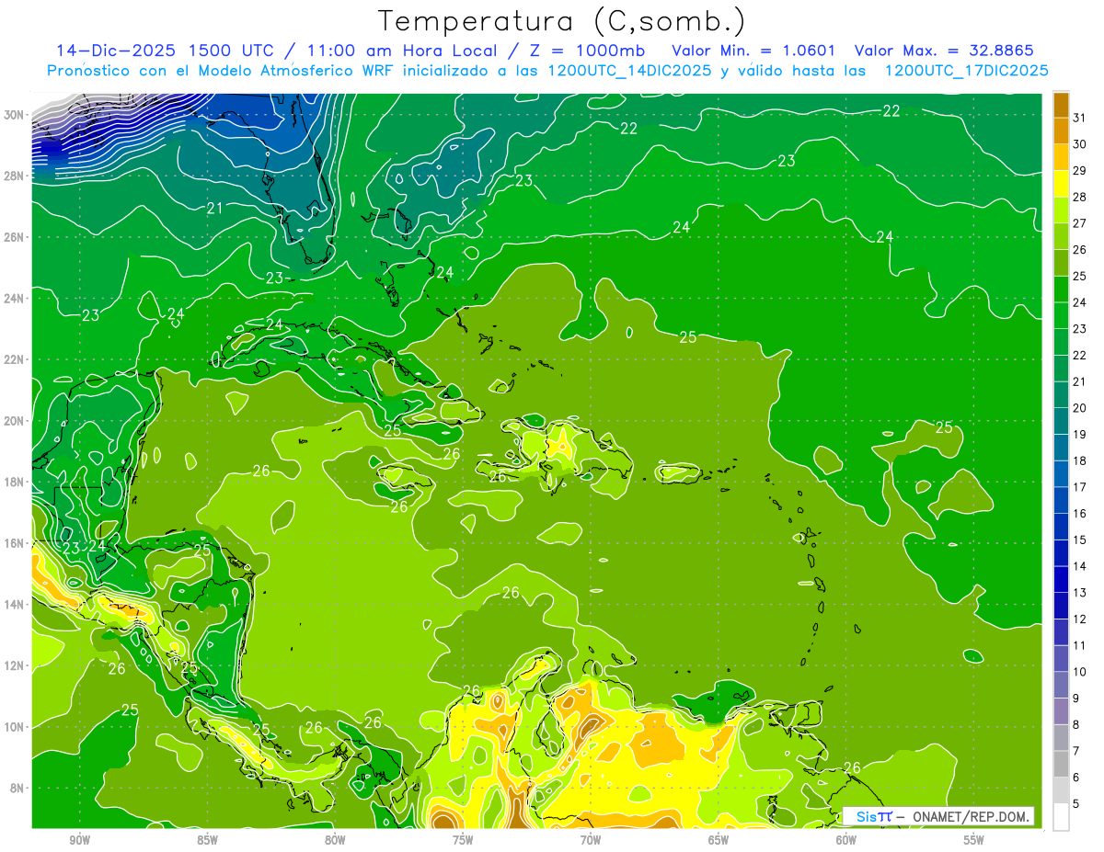This screenshot has height=852, width=1104.
Task: Click the 10N latitude axis label
Action: tap(14, 727)
